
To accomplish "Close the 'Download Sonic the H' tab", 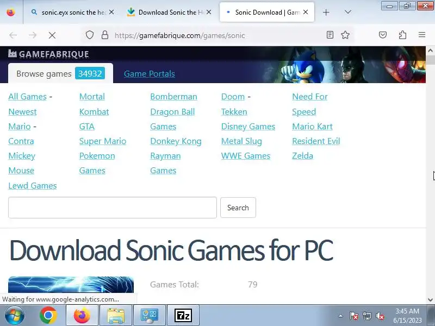I will [x=209, y=12].
